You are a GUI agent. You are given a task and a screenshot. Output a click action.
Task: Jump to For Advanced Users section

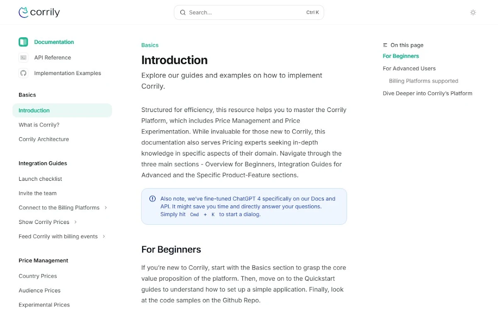[x=409, y=68]
